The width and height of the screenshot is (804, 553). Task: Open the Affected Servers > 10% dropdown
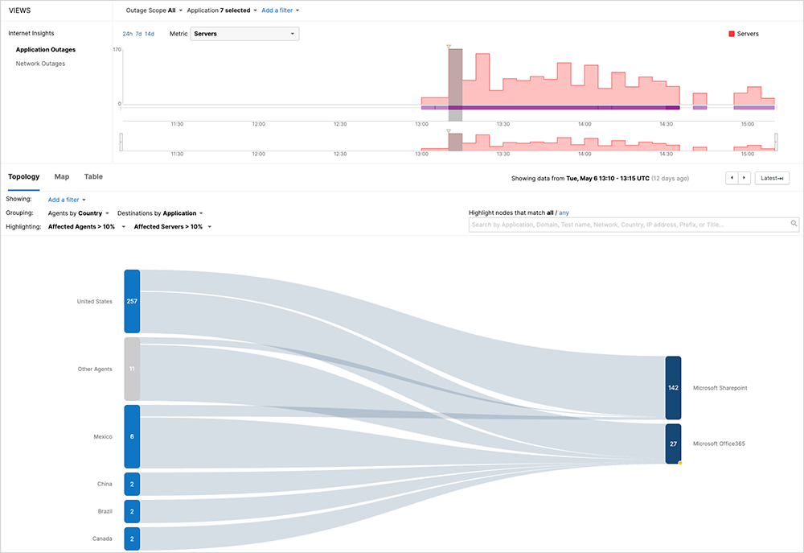172,227
